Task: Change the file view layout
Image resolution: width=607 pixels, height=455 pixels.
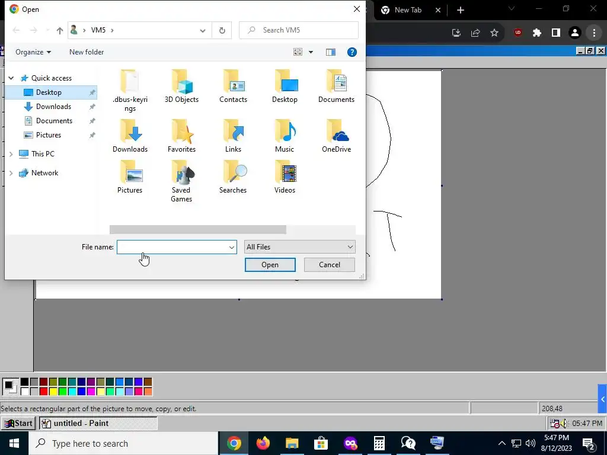Action: click(298, 52)
